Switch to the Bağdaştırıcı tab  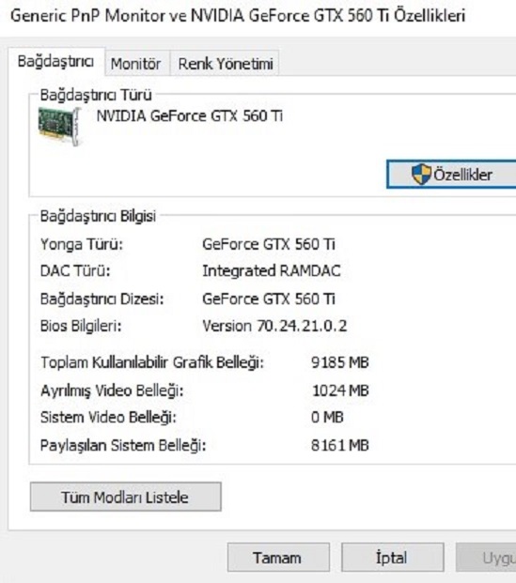coord(55,61)
